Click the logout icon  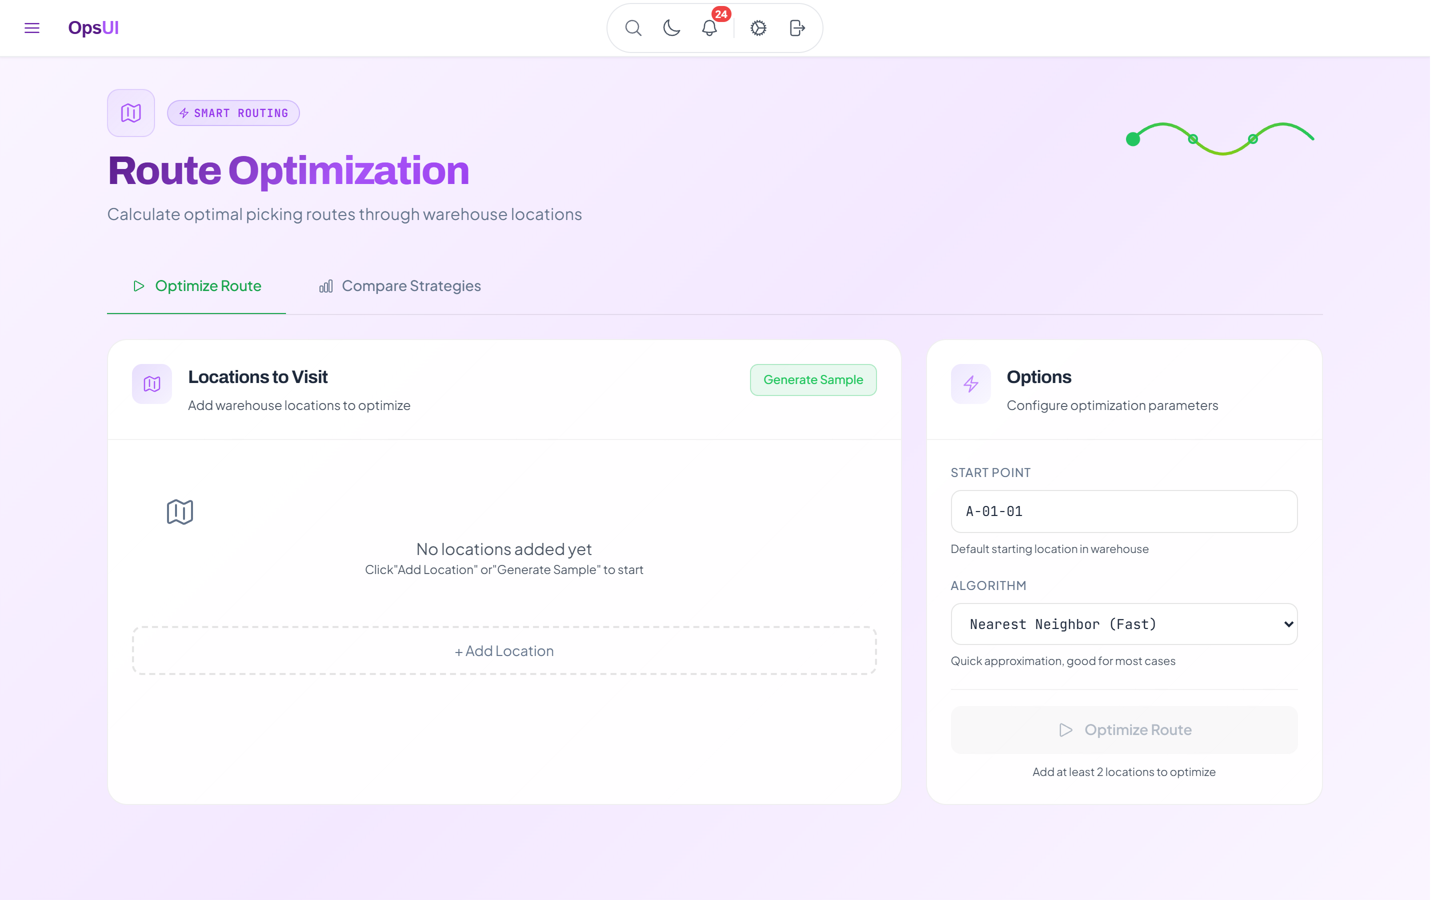[x=797, y=28]
